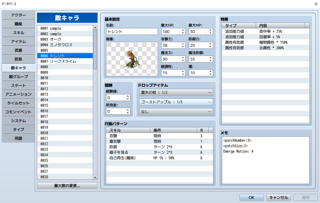Select empty enemy slot 0005
The width and height of the screenshot is (320, 203).
pos(65,50)
